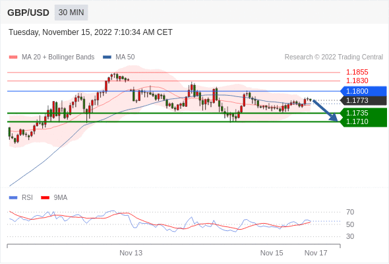Screen dimensions: 389x264
Task: Click the 1.1855 resistance level label
Action: pos(357,72)
